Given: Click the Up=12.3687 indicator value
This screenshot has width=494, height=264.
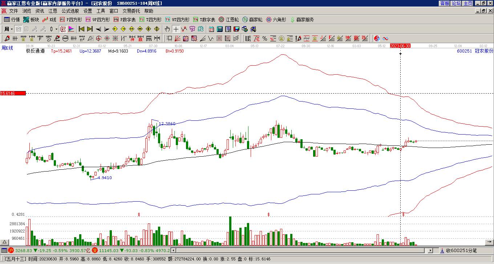Looking at the screenshot, I should [x=90, y=51].
